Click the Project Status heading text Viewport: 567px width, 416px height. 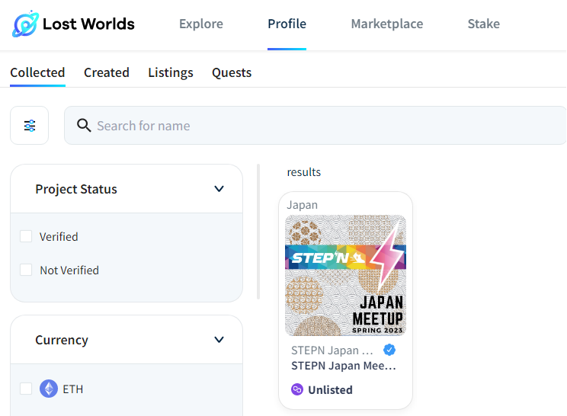pos(76,189)
